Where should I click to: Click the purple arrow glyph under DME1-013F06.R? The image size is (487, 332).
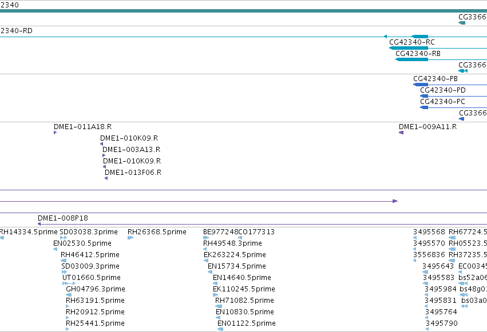point(106,178)
